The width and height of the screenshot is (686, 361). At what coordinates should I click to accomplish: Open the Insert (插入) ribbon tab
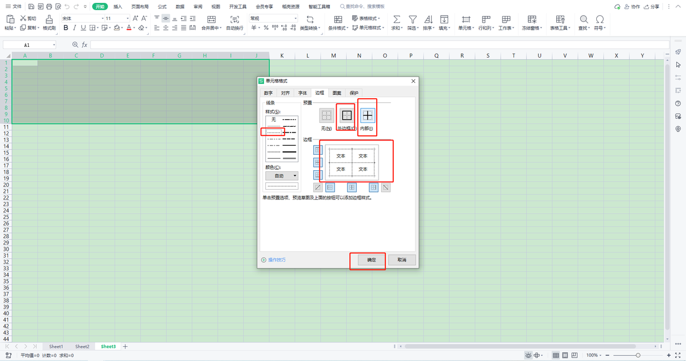(118, 6)
